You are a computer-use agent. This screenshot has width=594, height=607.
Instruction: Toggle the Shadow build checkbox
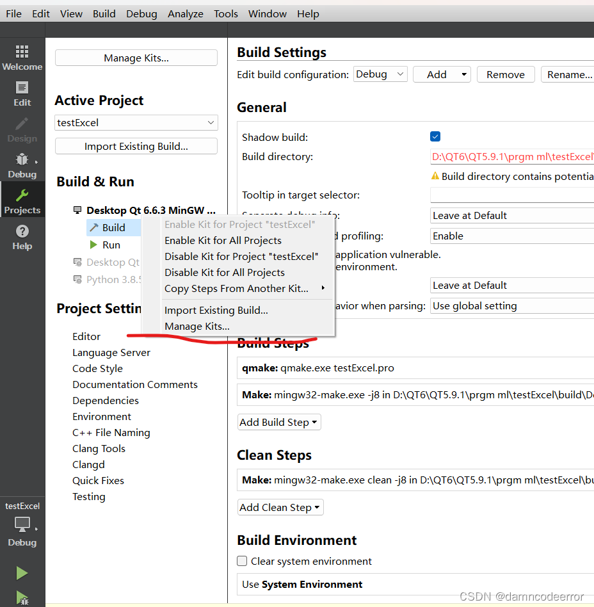point(435,136)
